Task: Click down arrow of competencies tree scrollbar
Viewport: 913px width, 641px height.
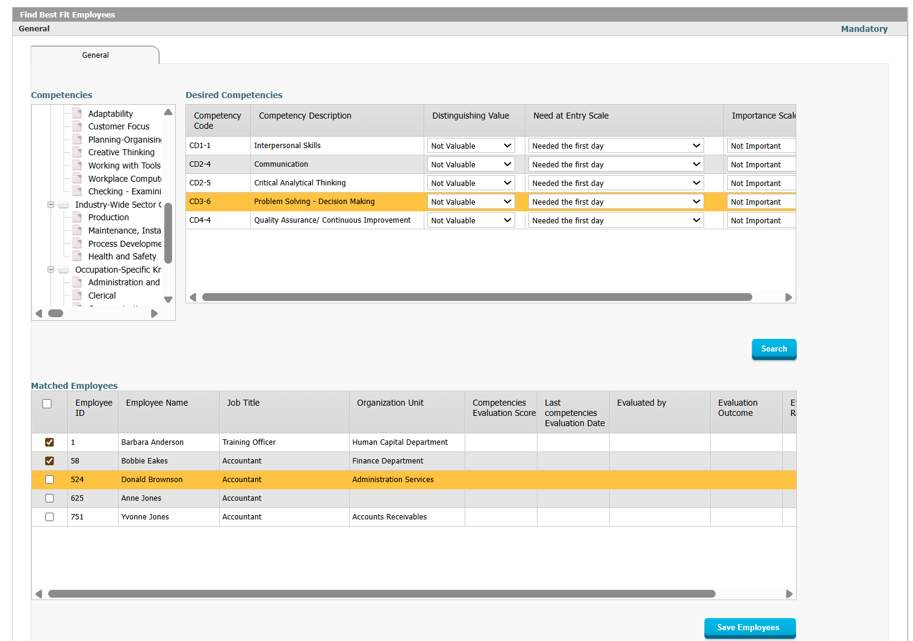Action: click(x=169, y=299)
